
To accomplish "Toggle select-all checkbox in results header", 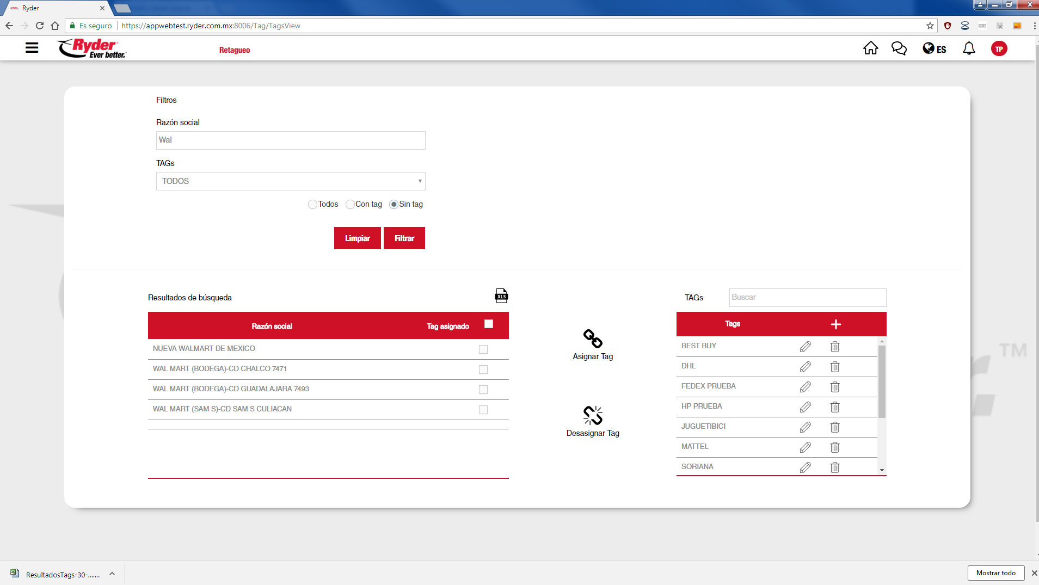I will pos(489,324).
